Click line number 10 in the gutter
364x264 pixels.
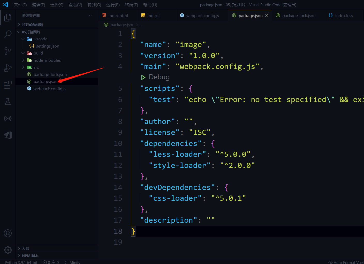point(118,143)
